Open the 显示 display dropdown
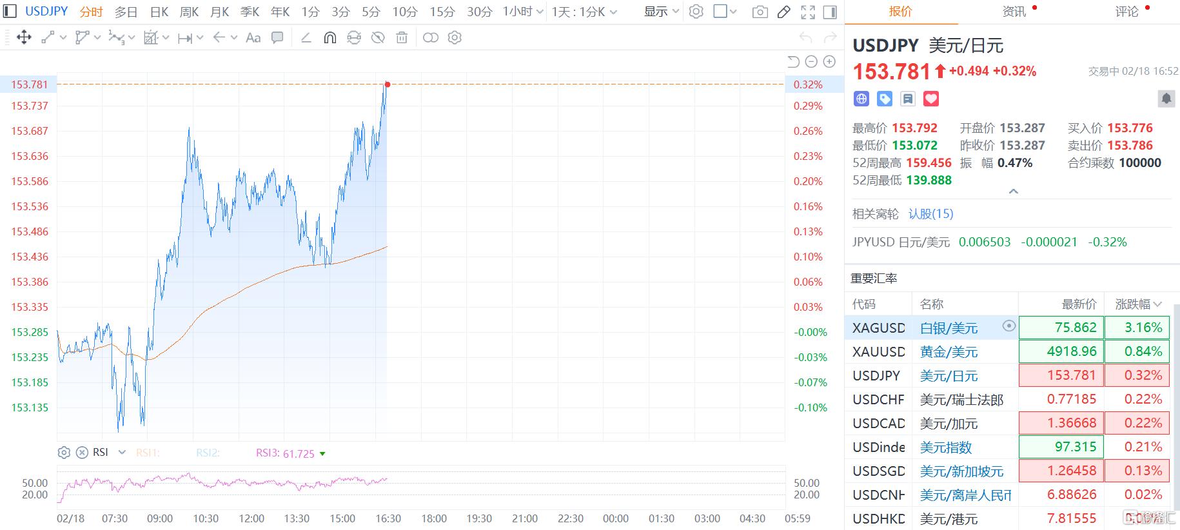The width and height of the screenshot is (1180, 530). 661,12
